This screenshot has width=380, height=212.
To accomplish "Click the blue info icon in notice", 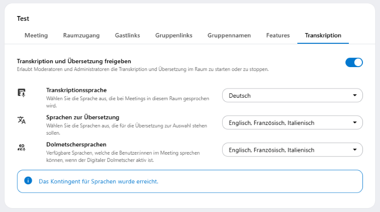I will point(28,181).
